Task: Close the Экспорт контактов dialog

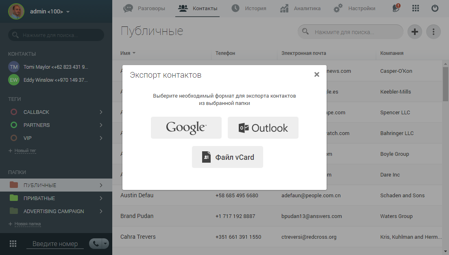Action: (317, 74)
